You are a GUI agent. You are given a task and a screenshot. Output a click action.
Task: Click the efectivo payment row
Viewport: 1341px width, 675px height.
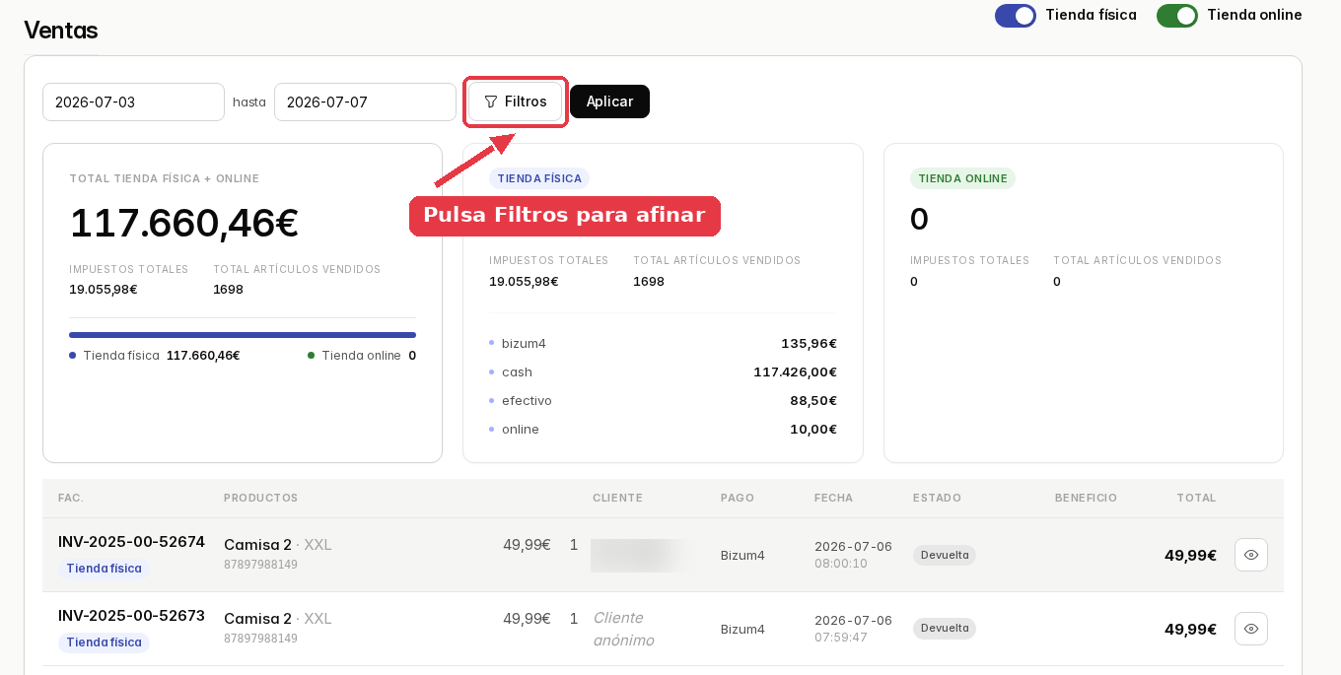(663, 401)
